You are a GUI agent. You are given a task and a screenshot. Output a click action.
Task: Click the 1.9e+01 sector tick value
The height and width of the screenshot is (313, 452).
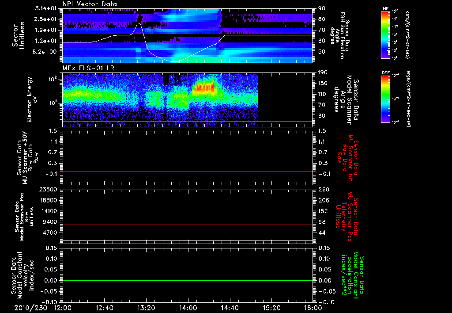pyautogui.click(x=46, y=30)
